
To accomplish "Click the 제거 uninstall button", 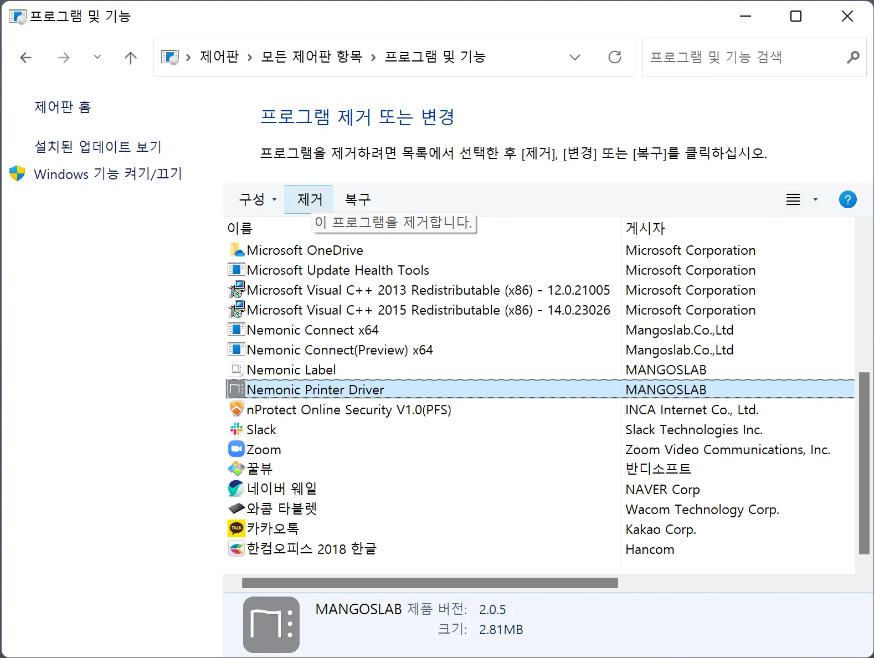I will [309, 199].
